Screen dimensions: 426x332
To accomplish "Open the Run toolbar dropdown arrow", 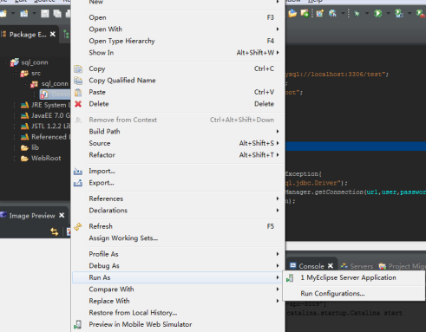I will (x=388, y=13).
